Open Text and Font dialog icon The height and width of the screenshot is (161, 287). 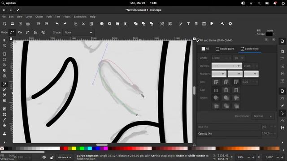tap(188, 24)
